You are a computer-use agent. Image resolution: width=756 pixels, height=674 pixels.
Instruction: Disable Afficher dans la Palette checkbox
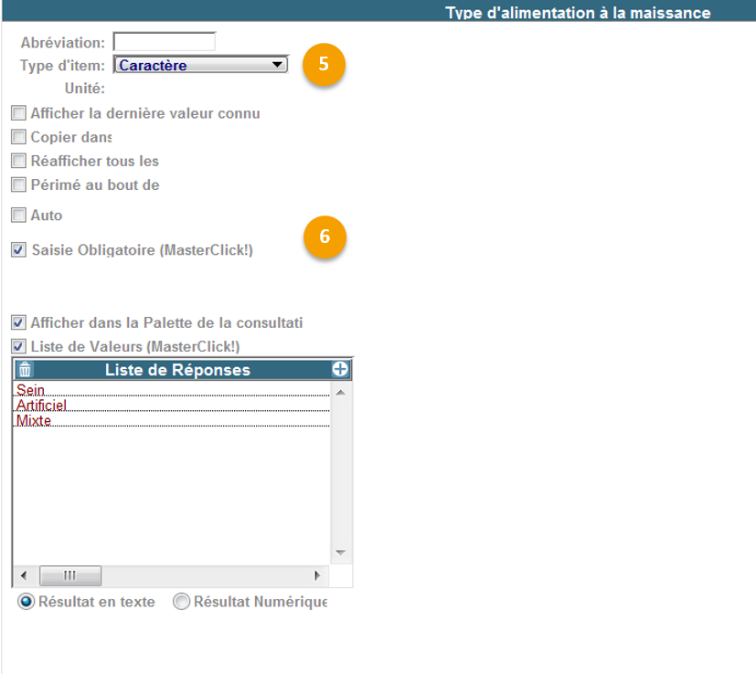coord(18,323)
